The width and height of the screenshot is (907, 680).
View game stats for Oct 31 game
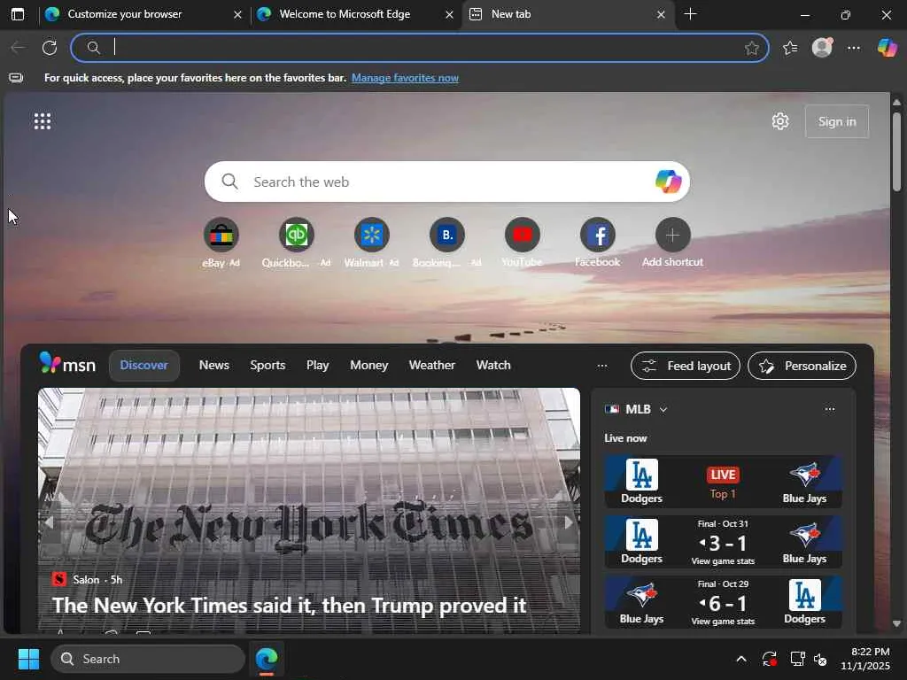pos(723,561)
